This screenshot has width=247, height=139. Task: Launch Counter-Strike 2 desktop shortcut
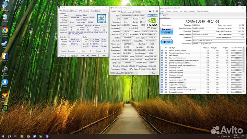[x=5, y=58]
